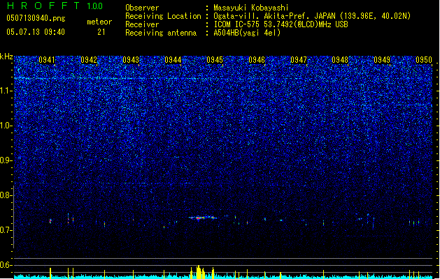Select the file name 0507130940.png
This screenshot has width=440, height=279.
(36, 18)
